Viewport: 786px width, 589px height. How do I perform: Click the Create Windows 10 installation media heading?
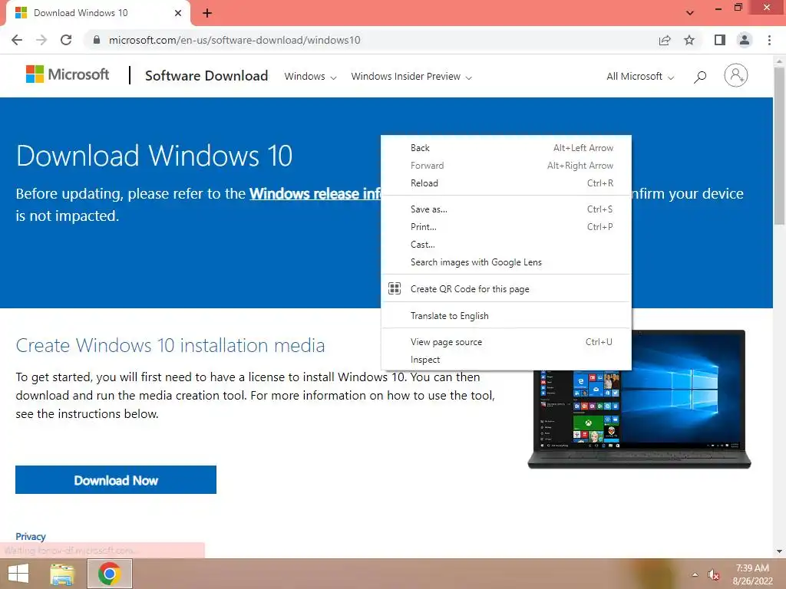170,346
